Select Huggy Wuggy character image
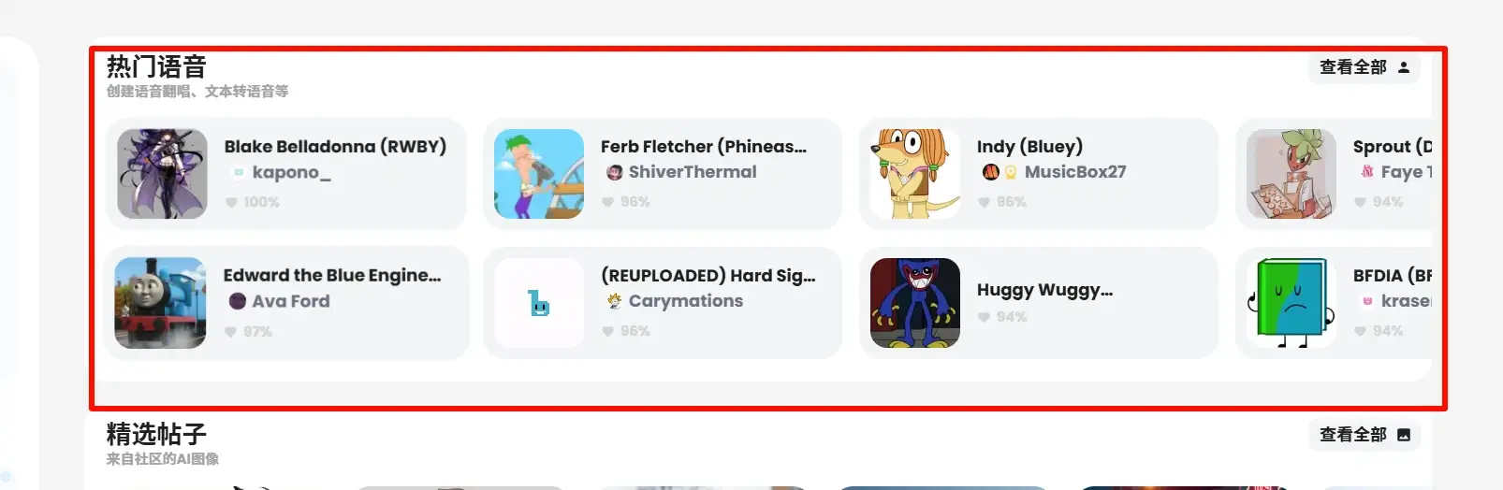Screen dimensions: 1503x490 pyautogui.click(x=915, y=303)
